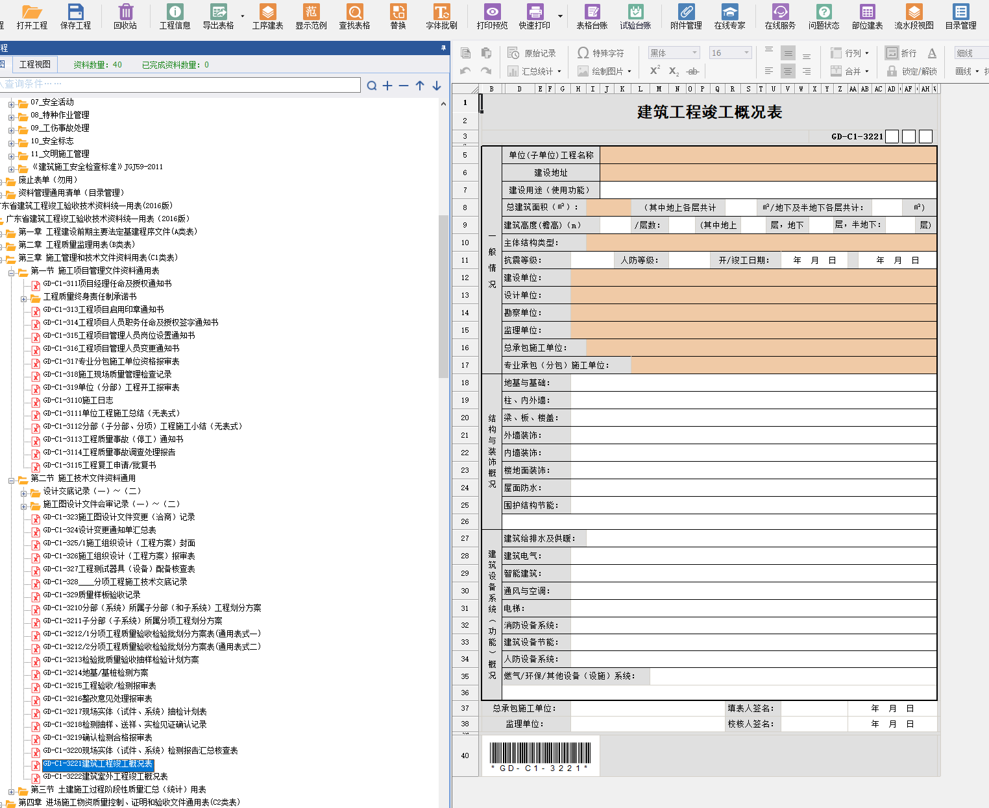Open 试验台账 test ledger
The width and height of the screenshot is (989, 808).
(x=635, y=16)
